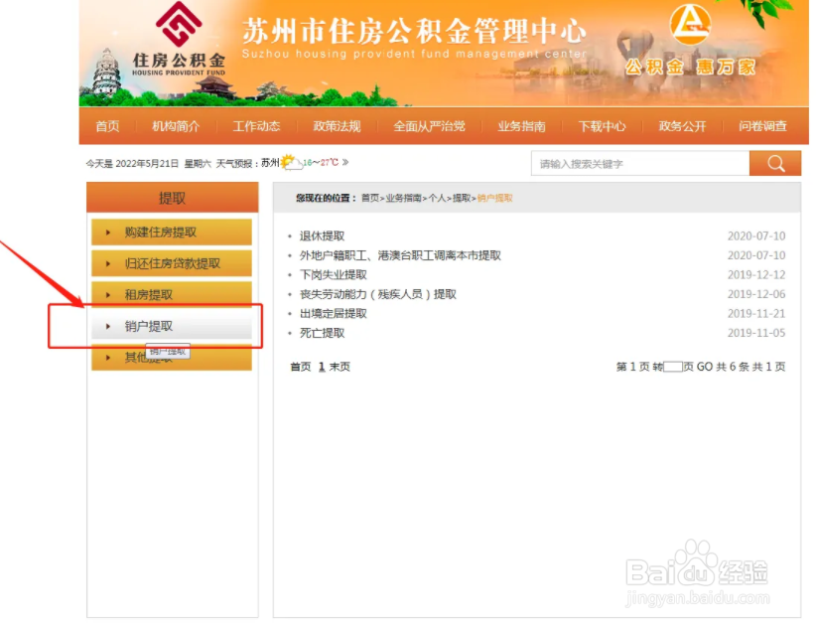Click the search keyword input box
This screenshot has height=627, width=816.
coord(635,163)
